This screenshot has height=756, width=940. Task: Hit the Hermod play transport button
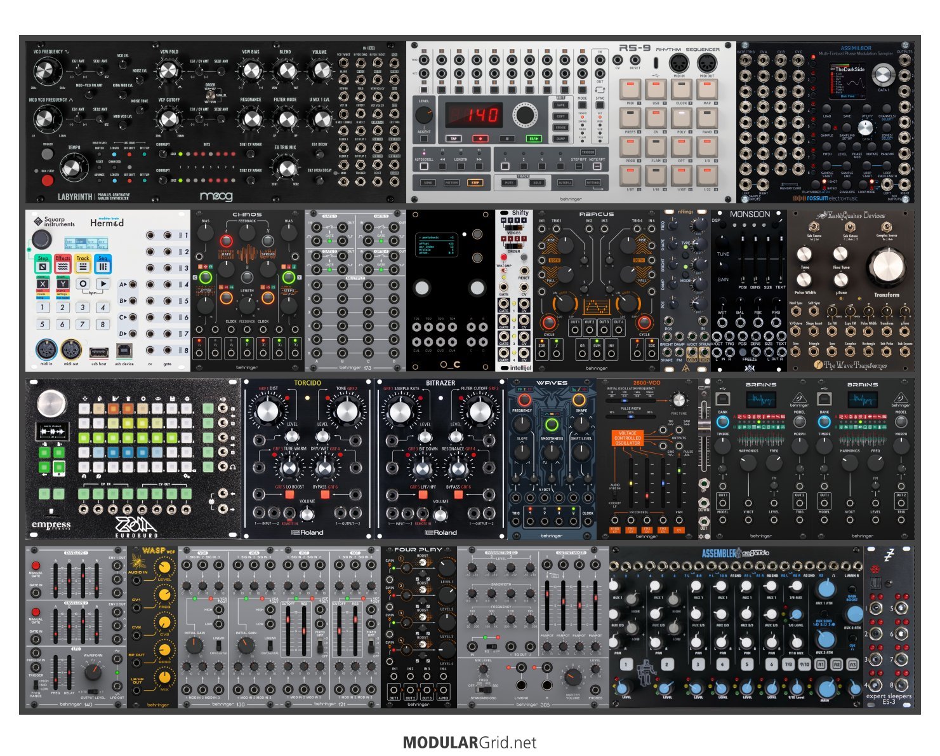[x=103, y=284]
